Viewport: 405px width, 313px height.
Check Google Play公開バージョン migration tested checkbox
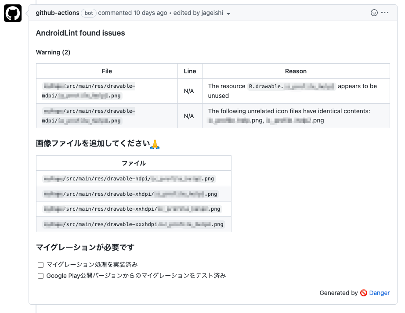(40, 276)
